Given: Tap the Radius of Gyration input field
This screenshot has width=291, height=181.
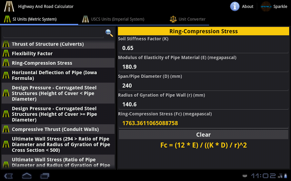Looking at the screenshot, I should (203, 104).
